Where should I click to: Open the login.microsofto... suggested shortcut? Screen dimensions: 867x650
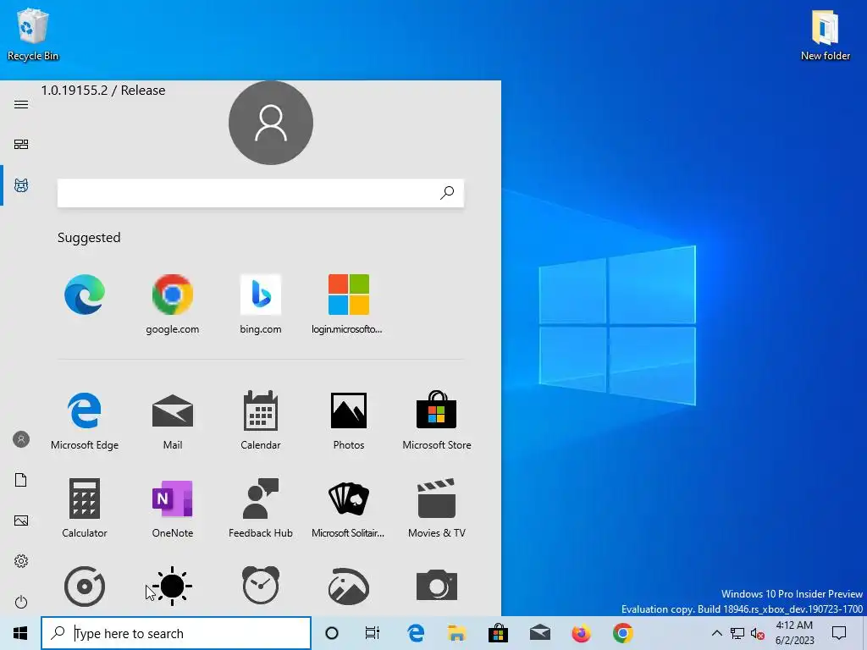tap(347, 304)
